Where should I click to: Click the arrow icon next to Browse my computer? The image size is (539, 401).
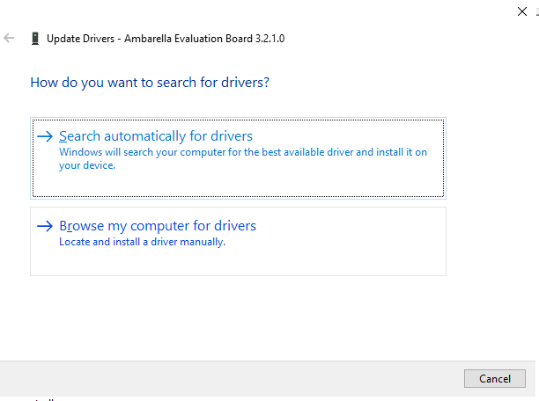click(x=45, y=226)
